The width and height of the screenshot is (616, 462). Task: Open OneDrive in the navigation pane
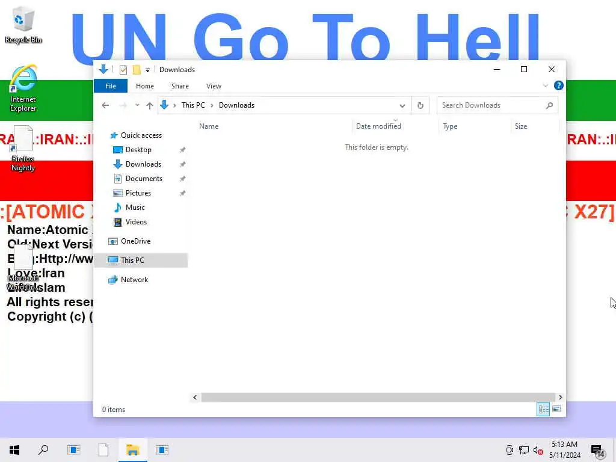(135, 241)
